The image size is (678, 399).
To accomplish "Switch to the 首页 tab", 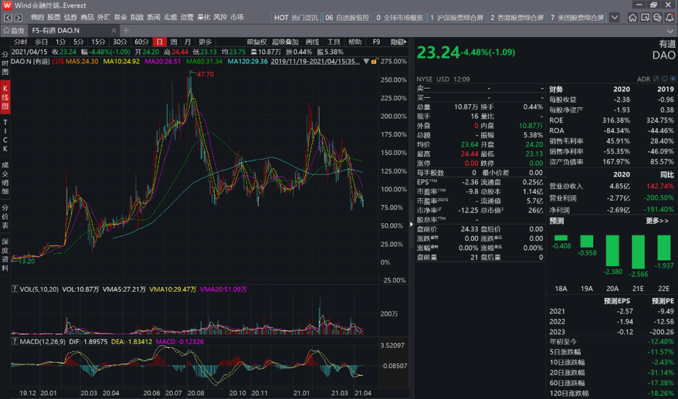I will [14, 30].
